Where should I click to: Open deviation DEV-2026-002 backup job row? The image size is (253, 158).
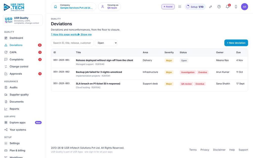pos(150,74)
